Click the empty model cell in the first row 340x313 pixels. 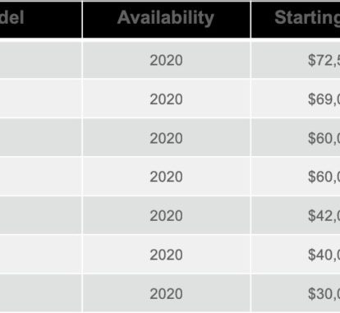40,60
